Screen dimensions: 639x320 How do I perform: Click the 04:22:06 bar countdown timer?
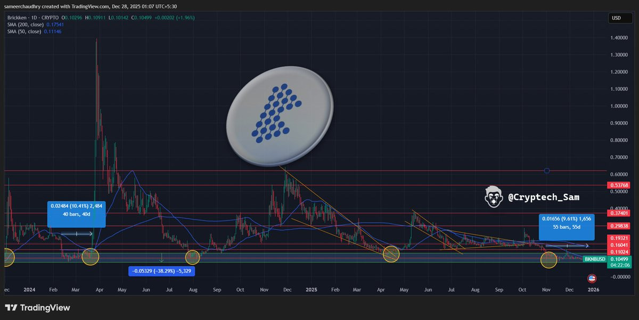pos(621,265)
